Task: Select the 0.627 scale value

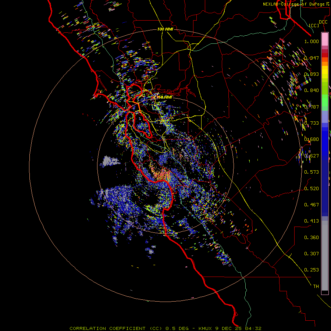Action: click(x=312, y=156)
